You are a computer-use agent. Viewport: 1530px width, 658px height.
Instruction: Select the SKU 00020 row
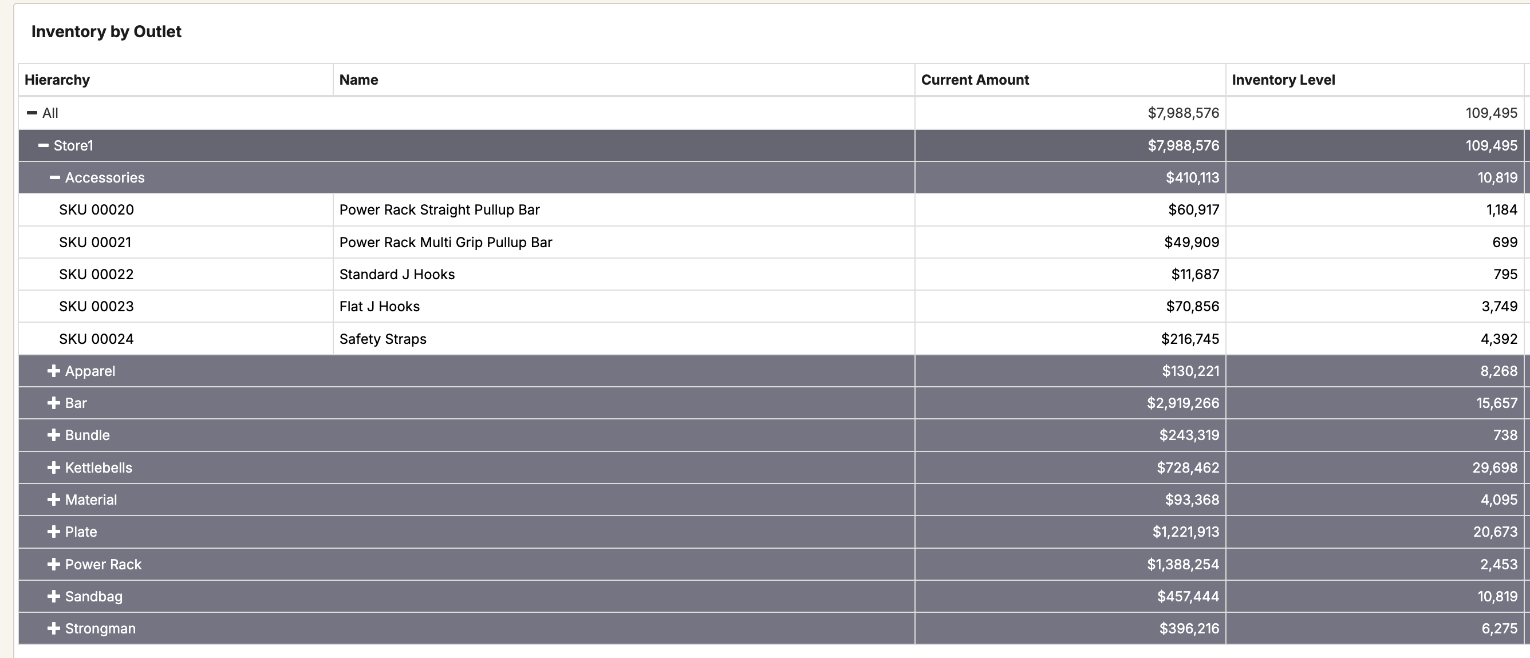(x=96, y=209)
